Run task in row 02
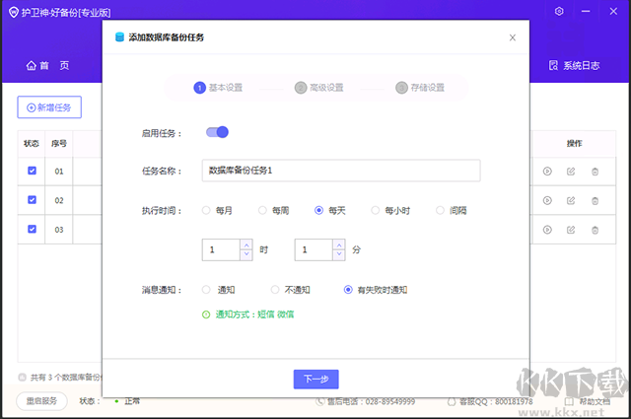The image size is (631, 419). tap(547, 200)
